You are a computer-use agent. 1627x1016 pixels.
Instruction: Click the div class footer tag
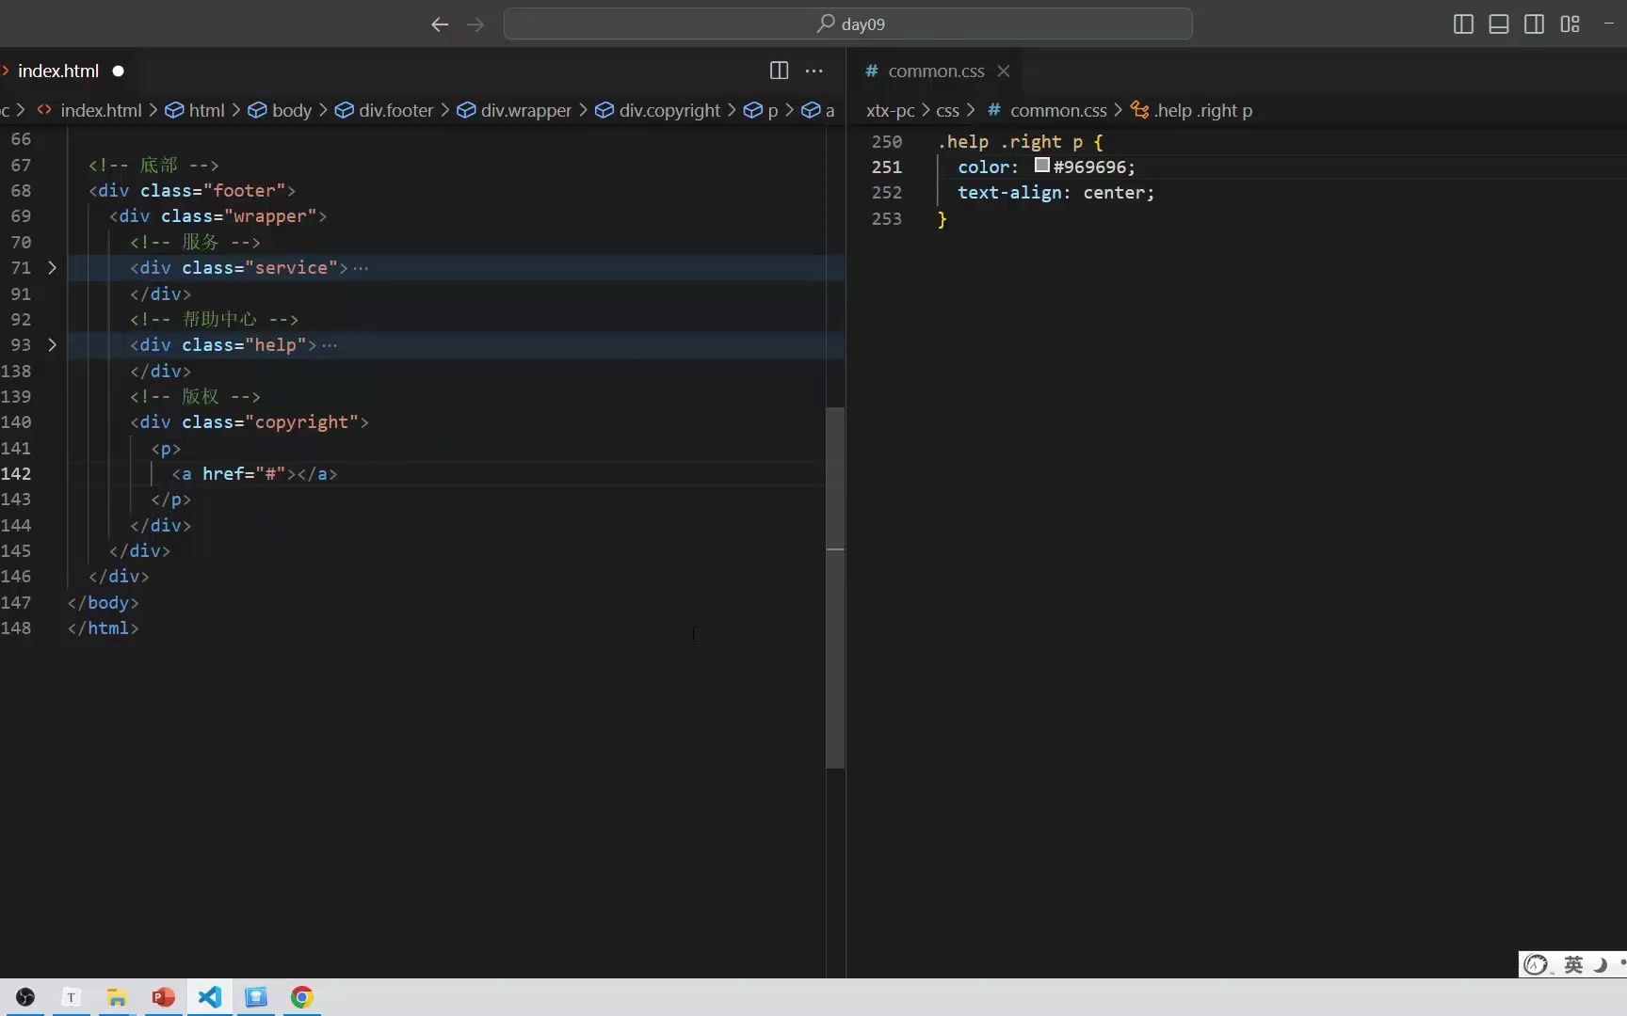[192, 191]
